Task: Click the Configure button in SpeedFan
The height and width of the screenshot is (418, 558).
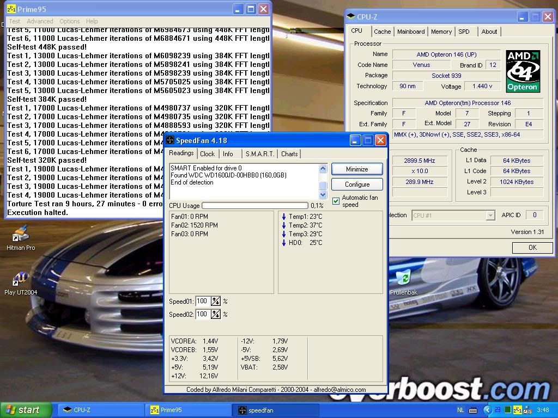Action: 357,185
